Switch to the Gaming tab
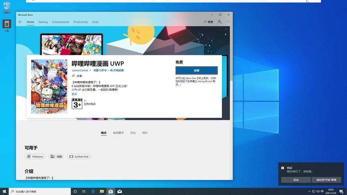Viewport: 347px width, 195px height. click(43, 22)
